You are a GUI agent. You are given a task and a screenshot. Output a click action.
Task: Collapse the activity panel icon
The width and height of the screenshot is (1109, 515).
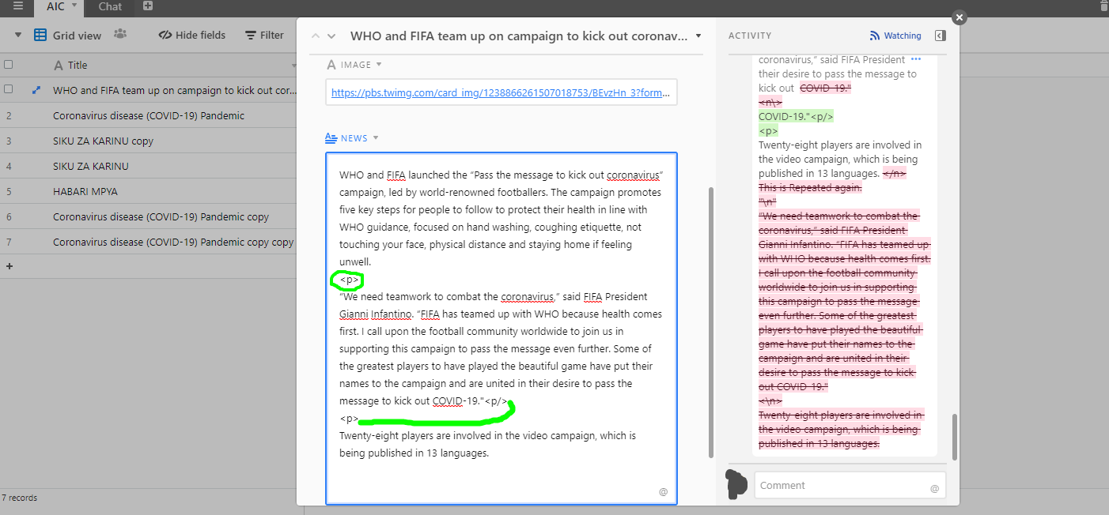(940, 36)
